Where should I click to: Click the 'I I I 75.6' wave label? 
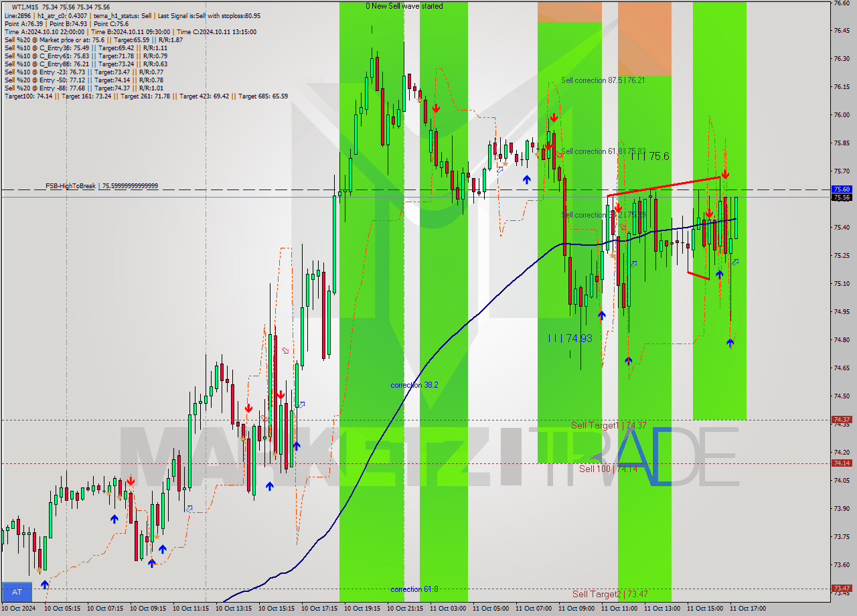649,156
